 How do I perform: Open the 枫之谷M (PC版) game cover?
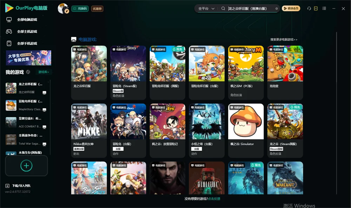pyautogui.click(x=246, y=64)
